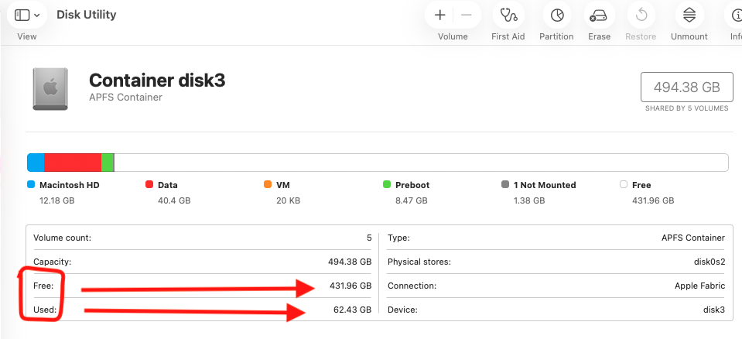Select the Preboot legend entry
The height and width of the screenshot is (339, 742).
[x=406, y=185]
